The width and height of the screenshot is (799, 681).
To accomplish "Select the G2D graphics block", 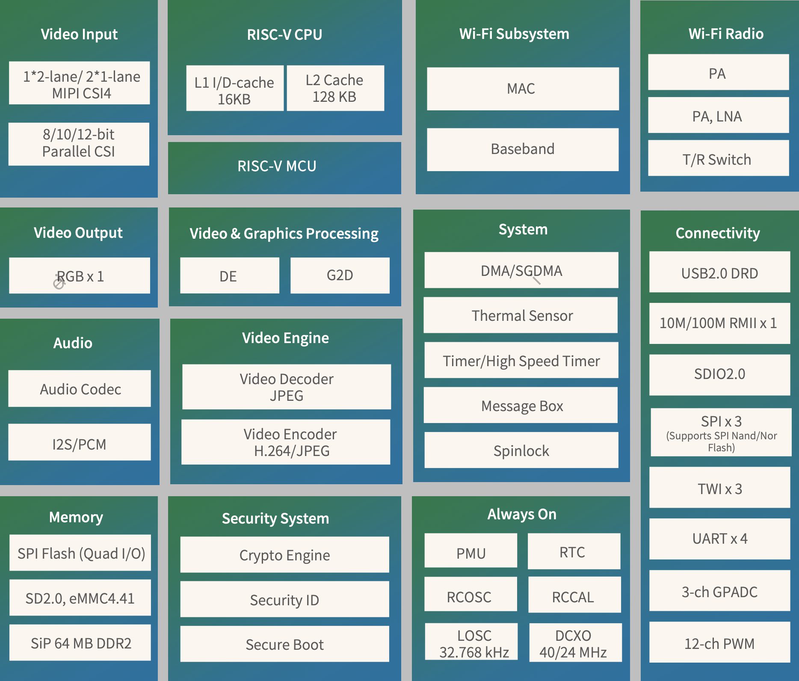I will (340, 276).
